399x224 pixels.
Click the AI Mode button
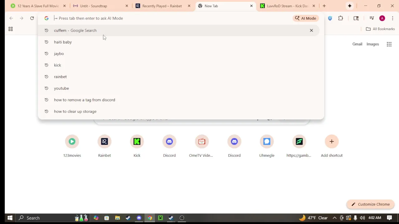(305, 18)
